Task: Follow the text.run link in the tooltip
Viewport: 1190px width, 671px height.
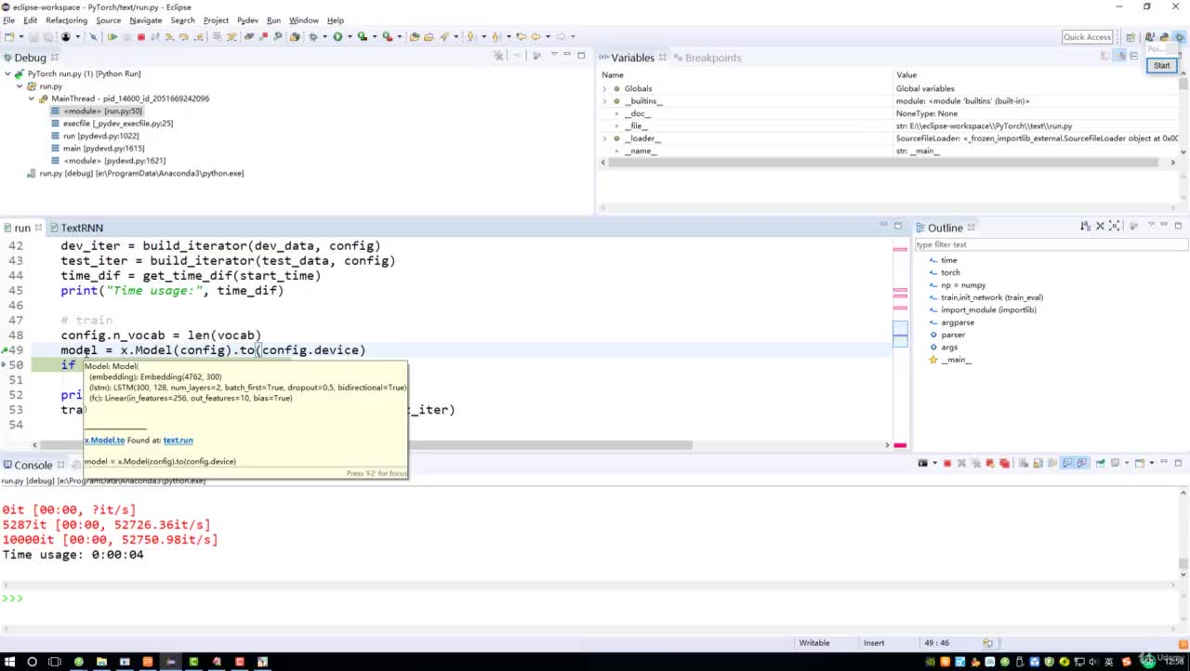Action: coord(178,440)
